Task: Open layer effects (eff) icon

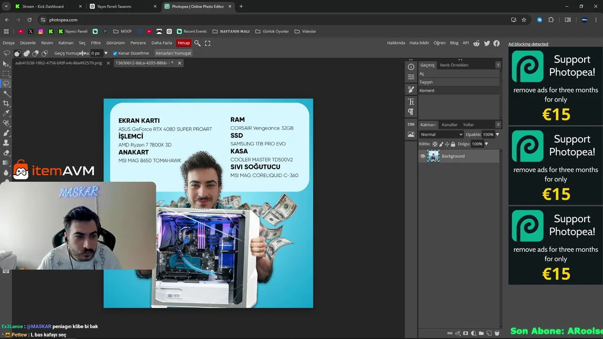Action: pyautogui.click(x=457, y=333)
